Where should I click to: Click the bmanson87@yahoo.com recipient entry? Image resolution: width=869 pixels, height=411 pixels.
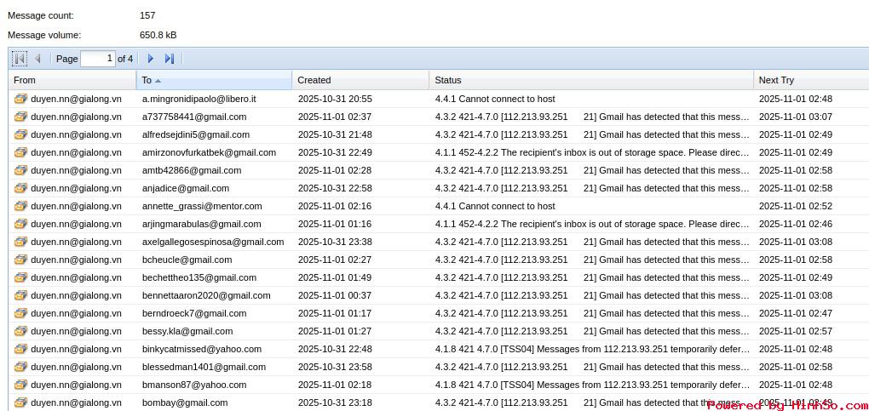click(x=194, y=385)
